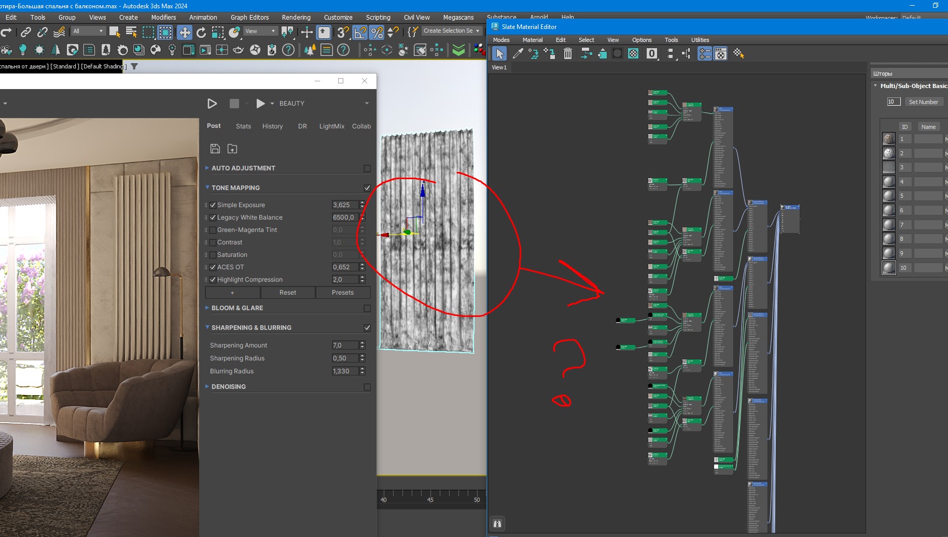The image size is (948, 537).
Task: Toggle the Tone Mapping checkbox
Action: coord(367,188)
